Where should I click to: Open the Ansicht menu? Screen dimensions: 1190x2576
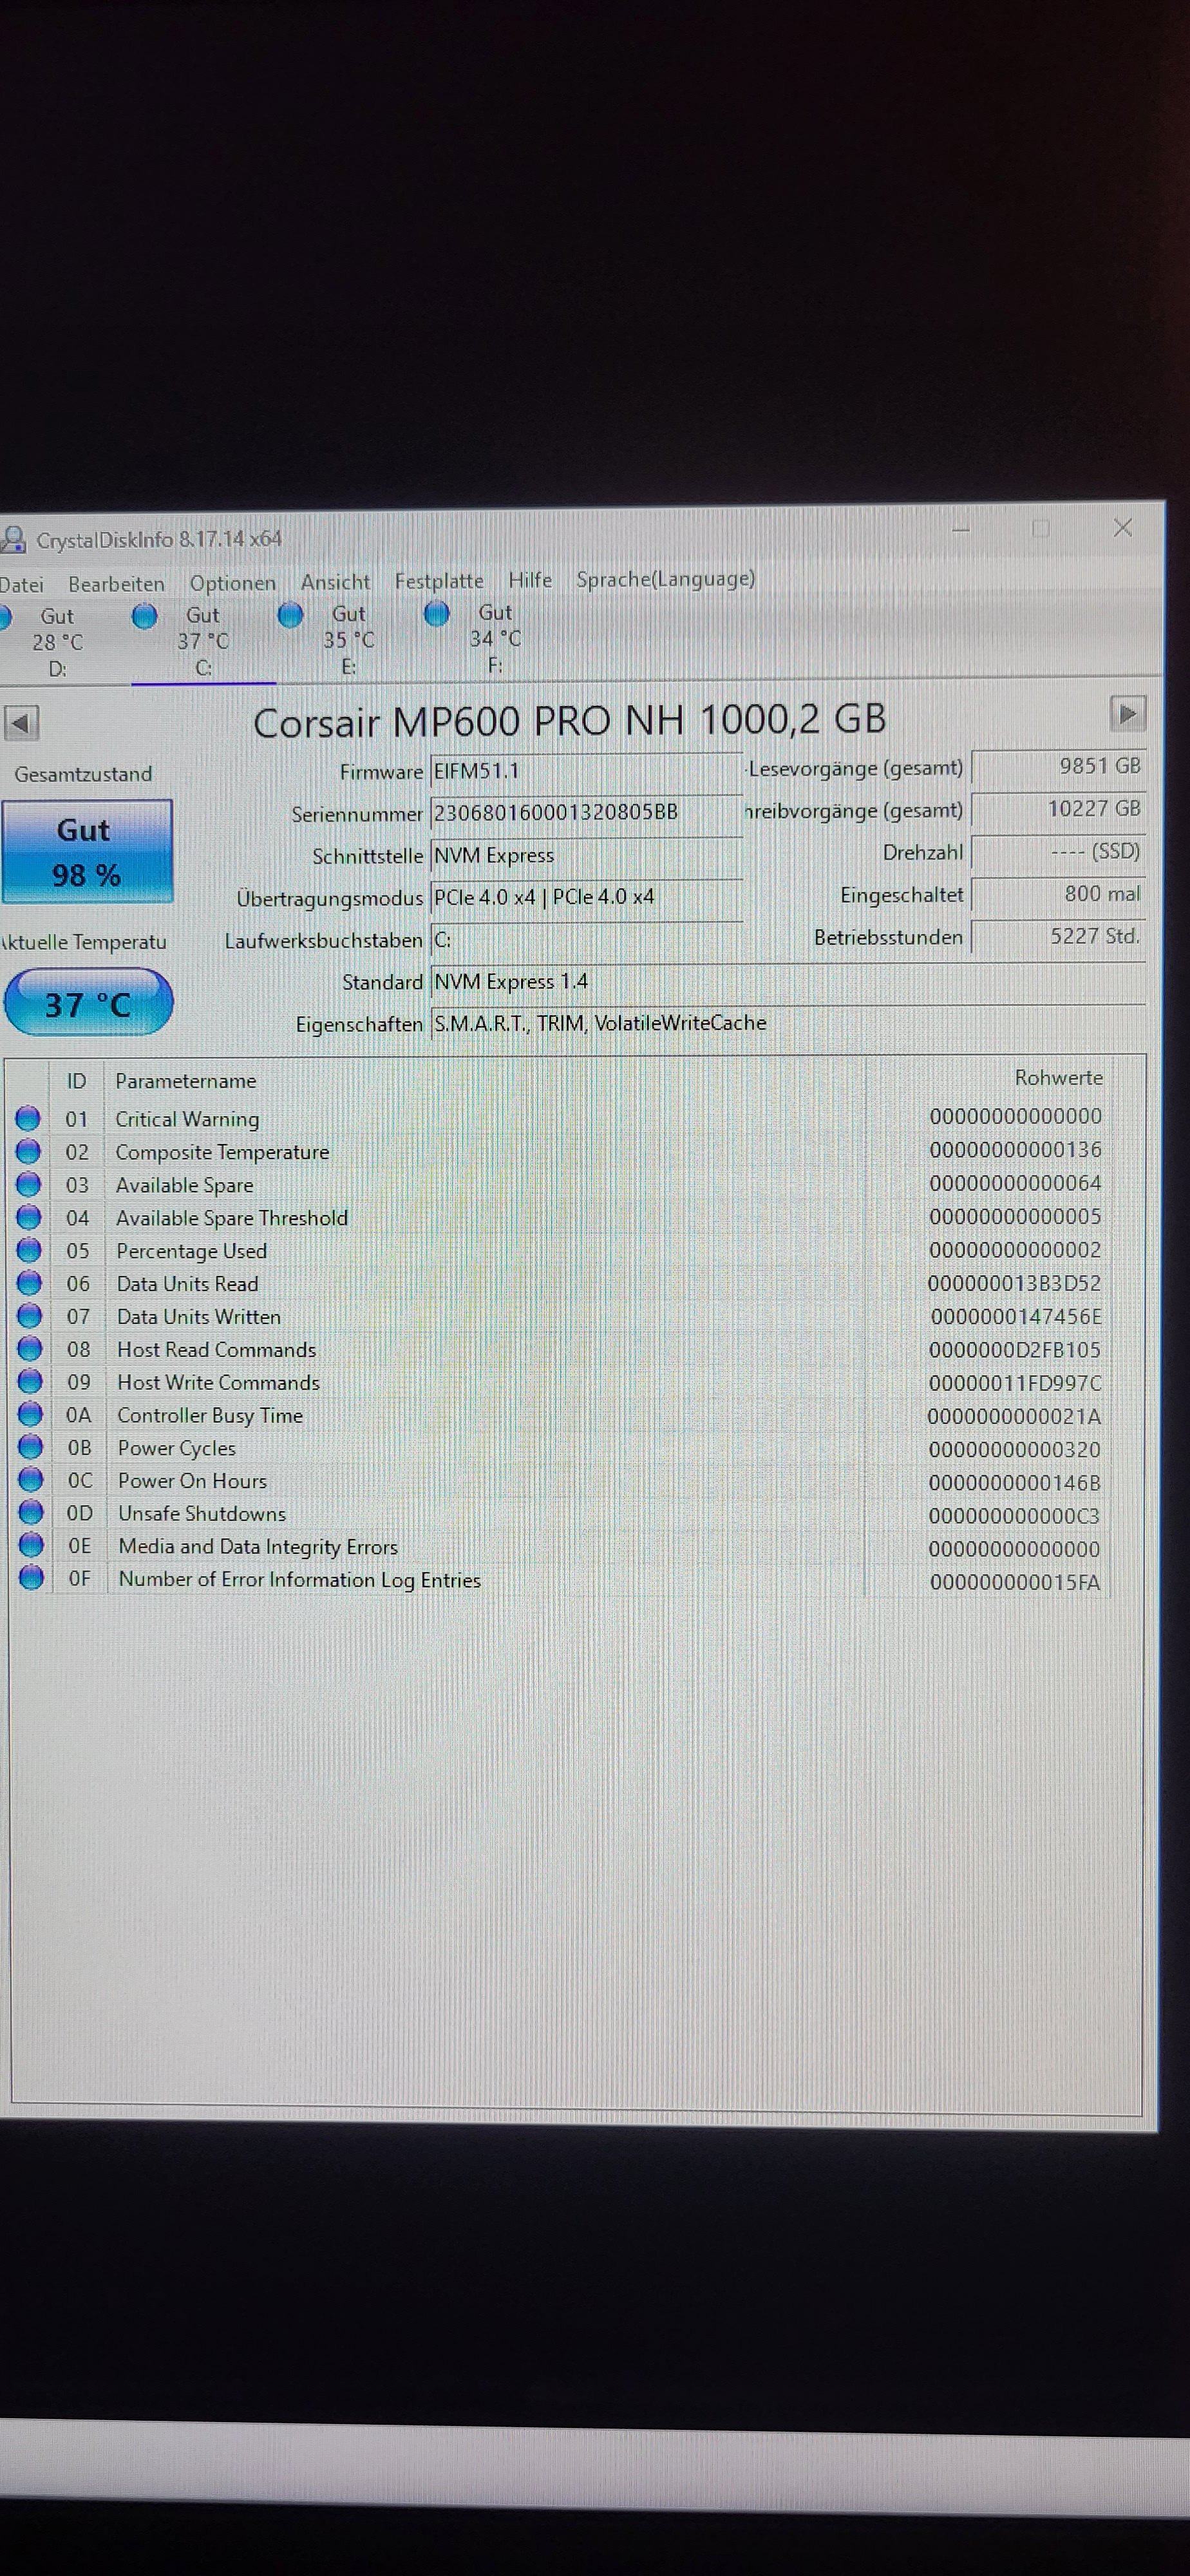(335, 582)
